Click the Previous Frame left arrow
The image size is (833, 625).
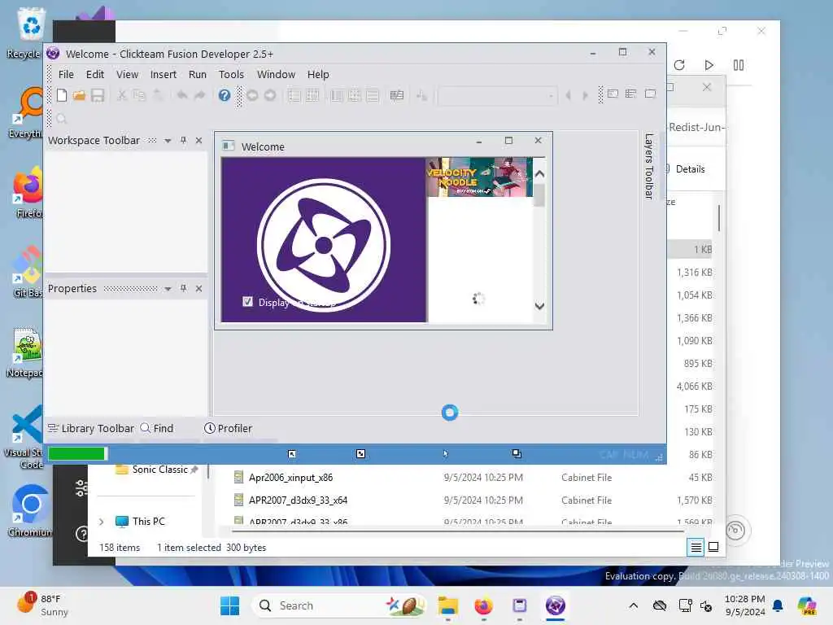[x=569, y=96]
